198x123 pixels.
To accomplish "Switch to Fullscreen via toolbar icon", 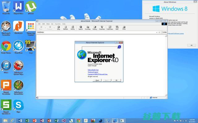I will [x=110, y=27].
